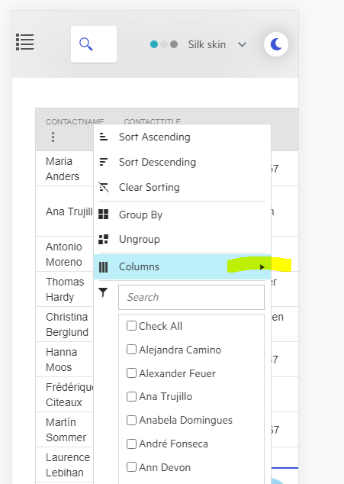Click the magnifier search icon
This screenshot has width=344, height=484.
(85, 44)
